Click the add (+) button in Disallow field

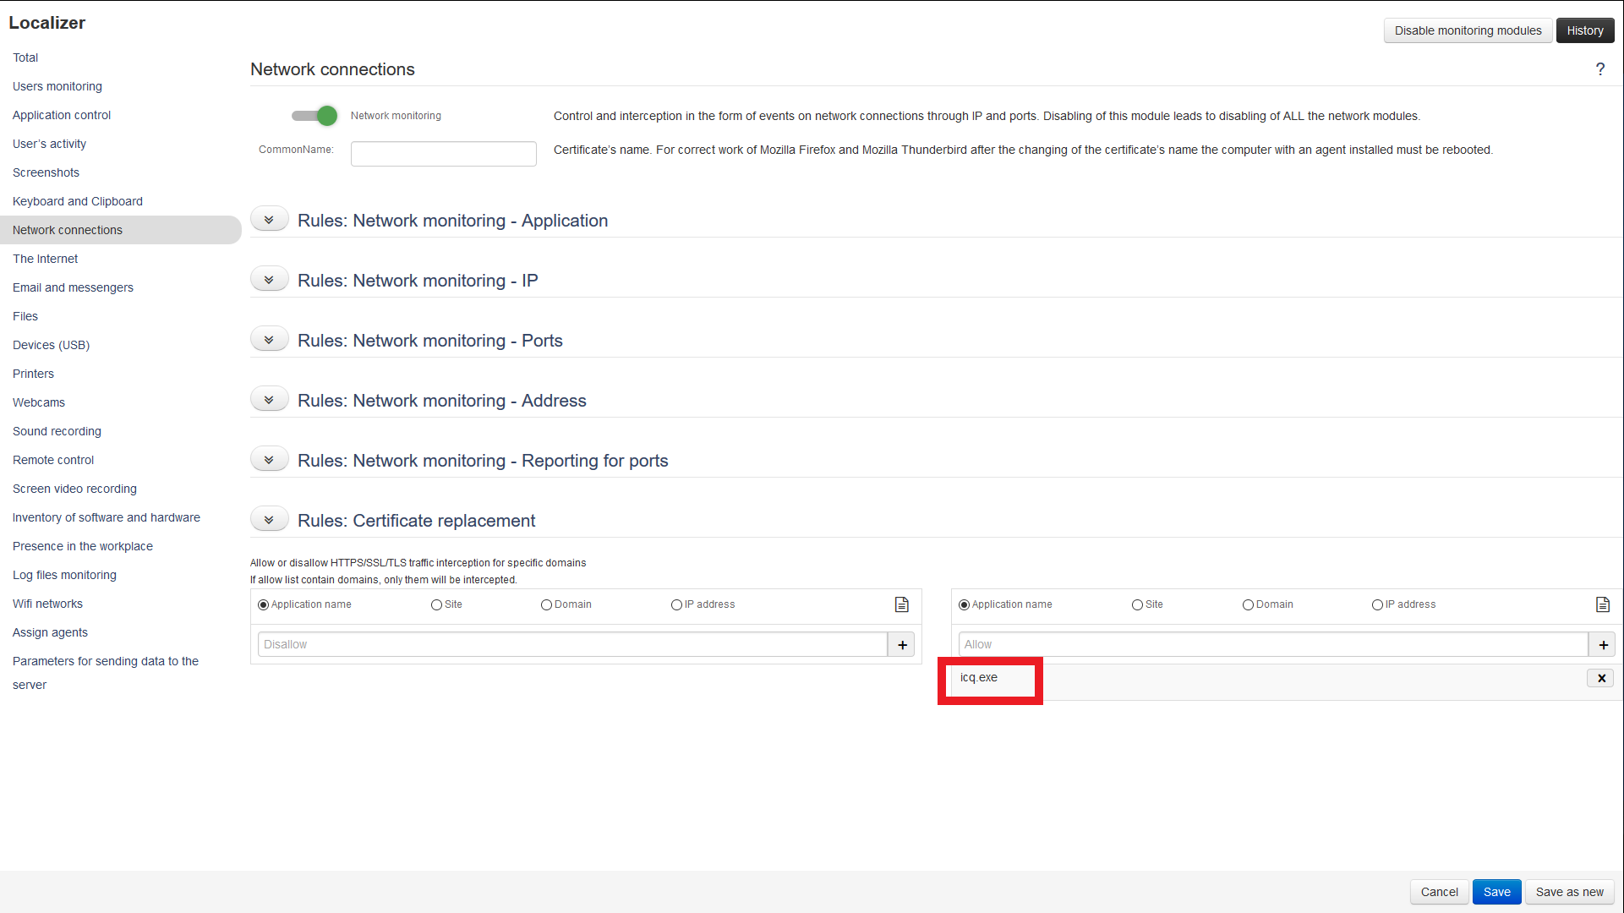pyautogui.click(x=902, y=644)
